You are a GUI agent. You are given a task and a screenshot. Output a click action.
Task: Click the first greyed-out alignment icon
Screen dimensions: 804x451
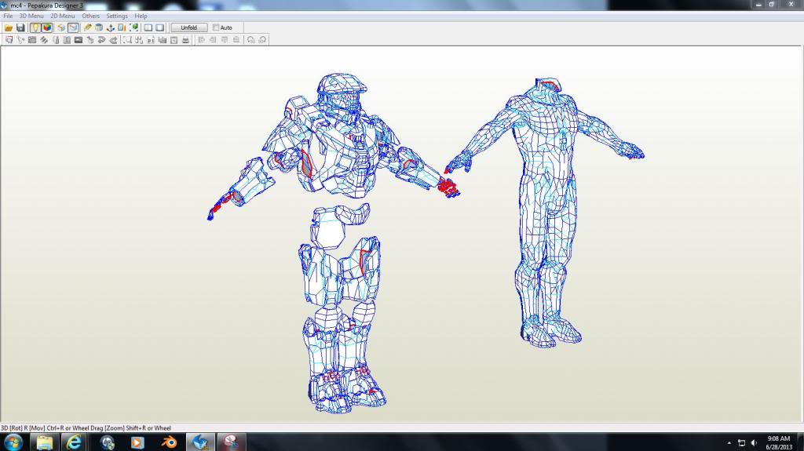point(202,40)
